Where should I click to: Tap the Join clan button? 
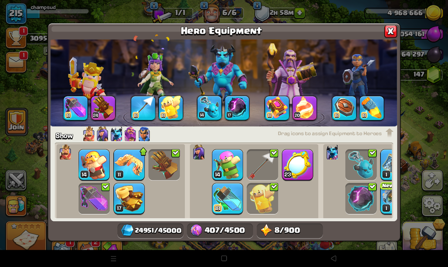(17, 122)
